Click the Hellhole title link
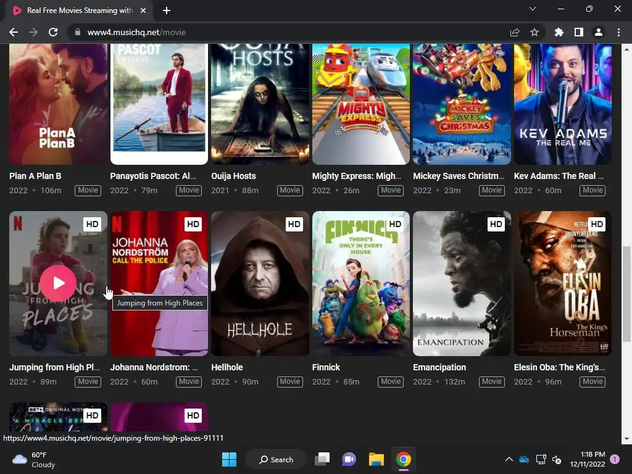The width and height of the screenshot is (632, 474). 227,367
